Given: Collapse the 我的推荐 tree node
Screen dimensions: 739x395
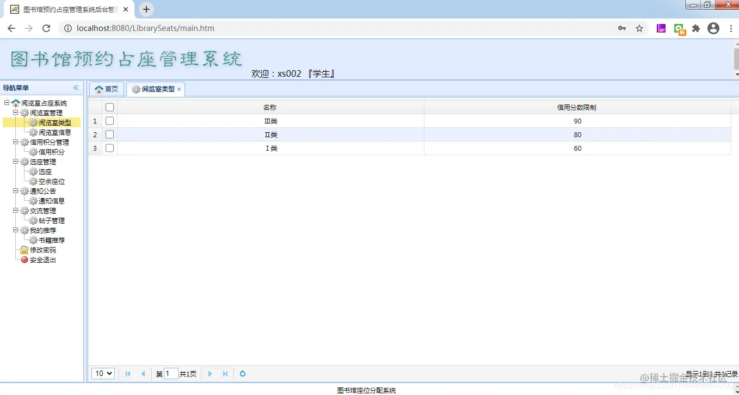Looking at the screenshot, I should pos(16,230).
